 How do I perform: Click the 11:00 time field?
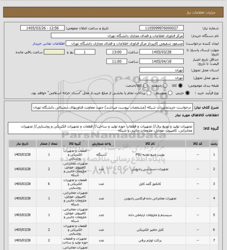tap(117, 61)
